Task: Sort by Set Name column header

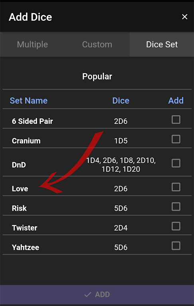Action: 29,101
